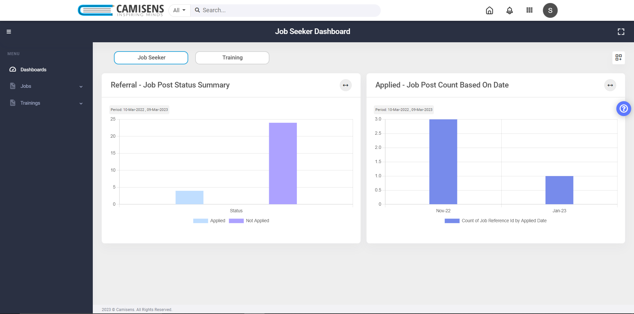
Task: Click the Camisens copyright footer text
Action: [137, 310]
